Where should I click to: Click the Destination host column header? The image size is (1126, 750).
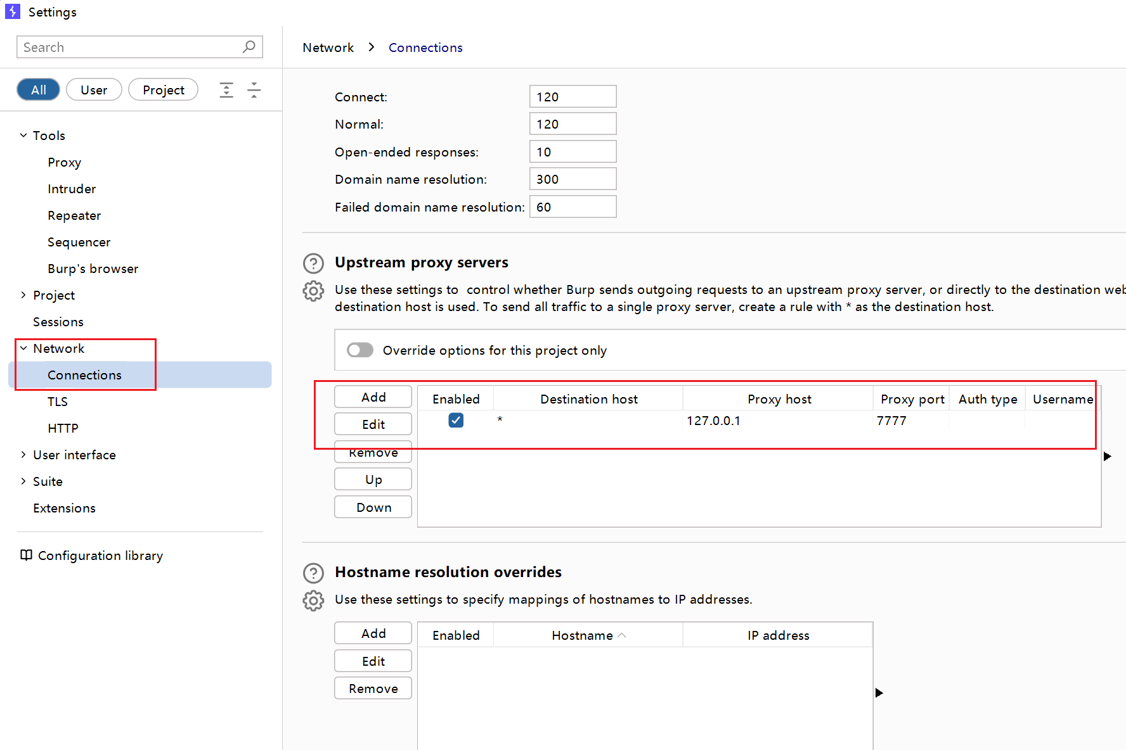tap(588, 399)
